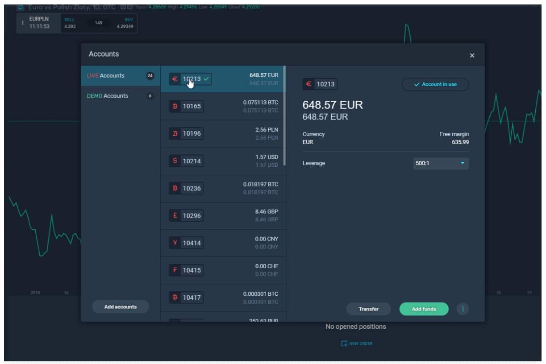Select account 10236 with 0.018197 BTC
This screenshot has width=546, height=364.
223,188
